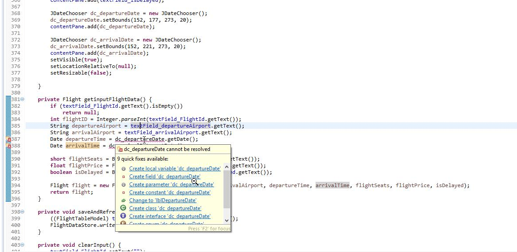Click the quick fix list scrollbar thumb
The width and height of the screenshot is (517, 252).
coord(227,189)
